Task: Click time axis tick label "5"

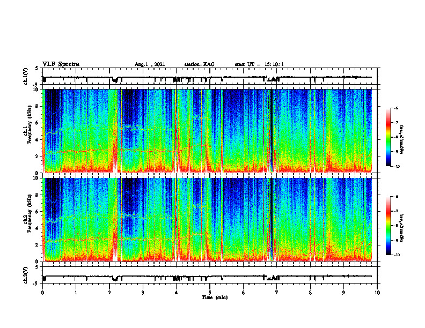Action: pyautogui.click(x=210, y=293)
